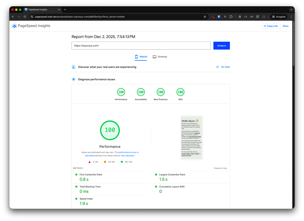The height and width of the screenshot is (221, 304).
Task: Open red extension with badge 3
Action: coord(213,17)
